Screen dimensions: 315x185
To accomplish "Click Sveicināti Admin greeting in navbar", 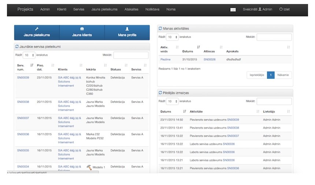I will click(257, 9).
